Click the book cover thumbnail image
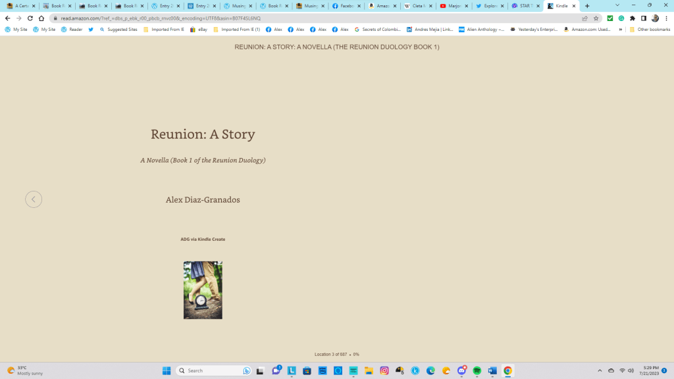Viewport: 674px width, 379px height. click(203, 290)
